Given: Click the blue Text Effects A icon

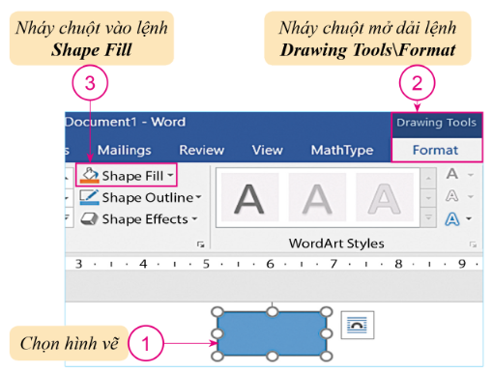Looking at the screenshot, I should pyautogui.click(x=452, y=219).
